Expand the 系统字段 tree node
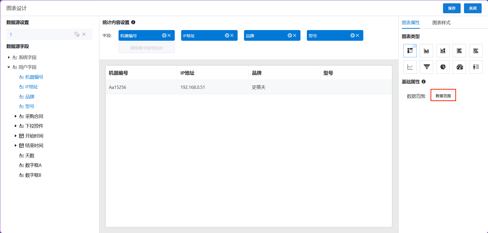Viewport: 488px width, 233px height. point(9,57)
